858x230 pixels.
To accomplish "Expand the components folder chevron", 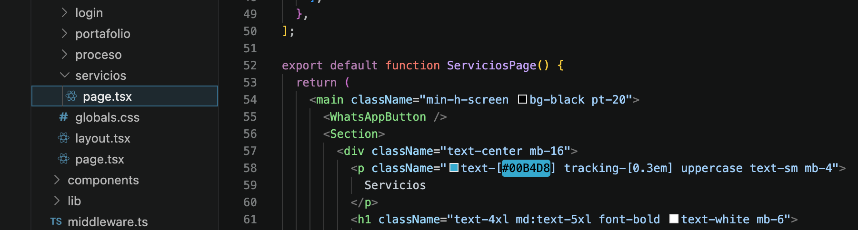I will (x=57, y=180).
